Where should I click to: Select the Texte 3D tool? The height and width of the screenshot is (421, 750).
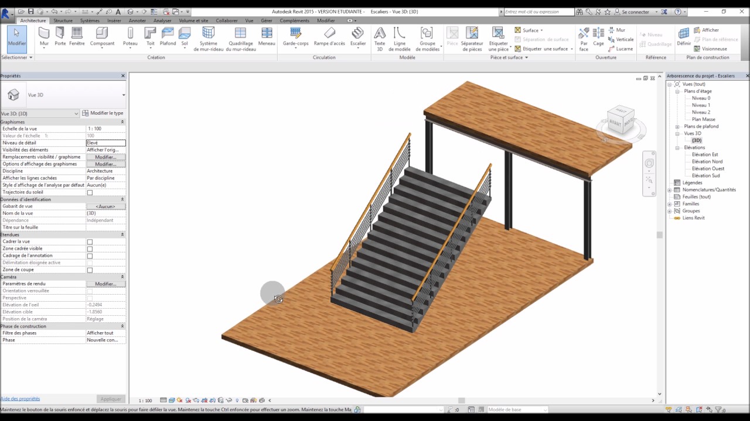[x=380, y=39]
